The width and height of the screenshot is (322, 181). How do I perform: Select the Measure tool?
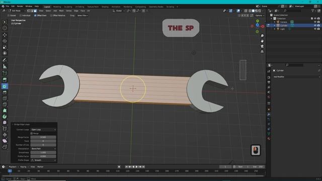tap(5, 66)
